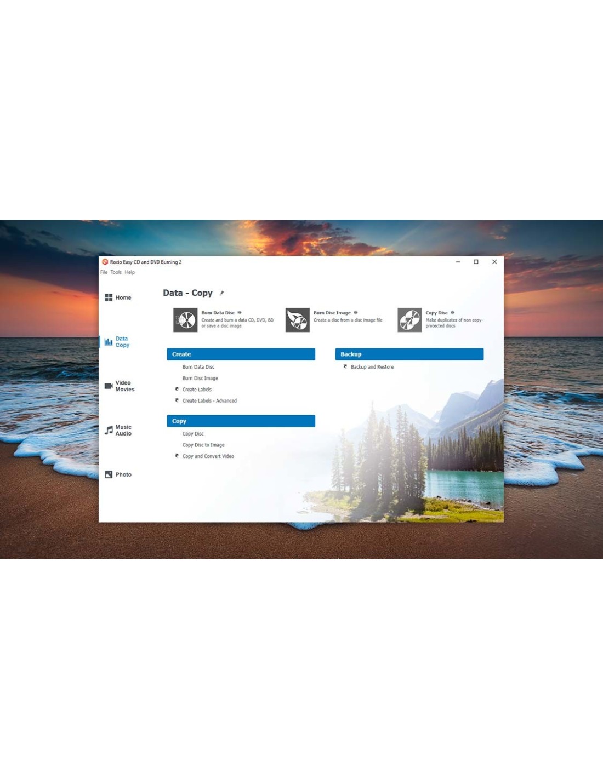Viewport: 603px width, 779px height.
Task: Switch to the Home tab label
Action: pyautogui.click(x=123, y=297)
